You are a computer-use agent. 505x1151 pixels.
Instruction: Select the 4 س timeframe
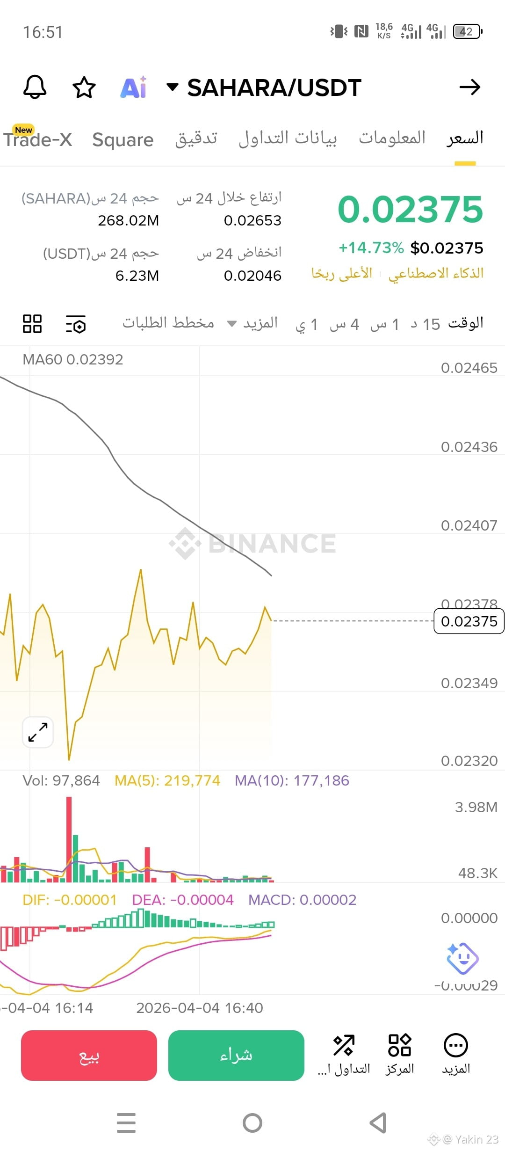click(x=344, y=324)
